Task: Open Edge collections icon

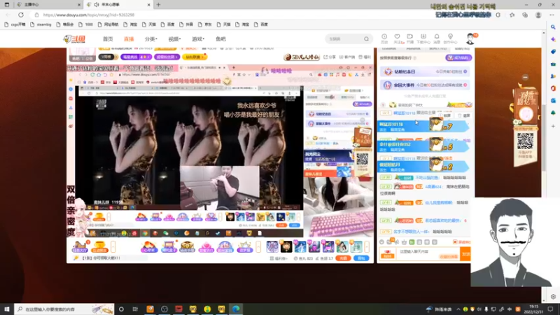Action: 525,15
